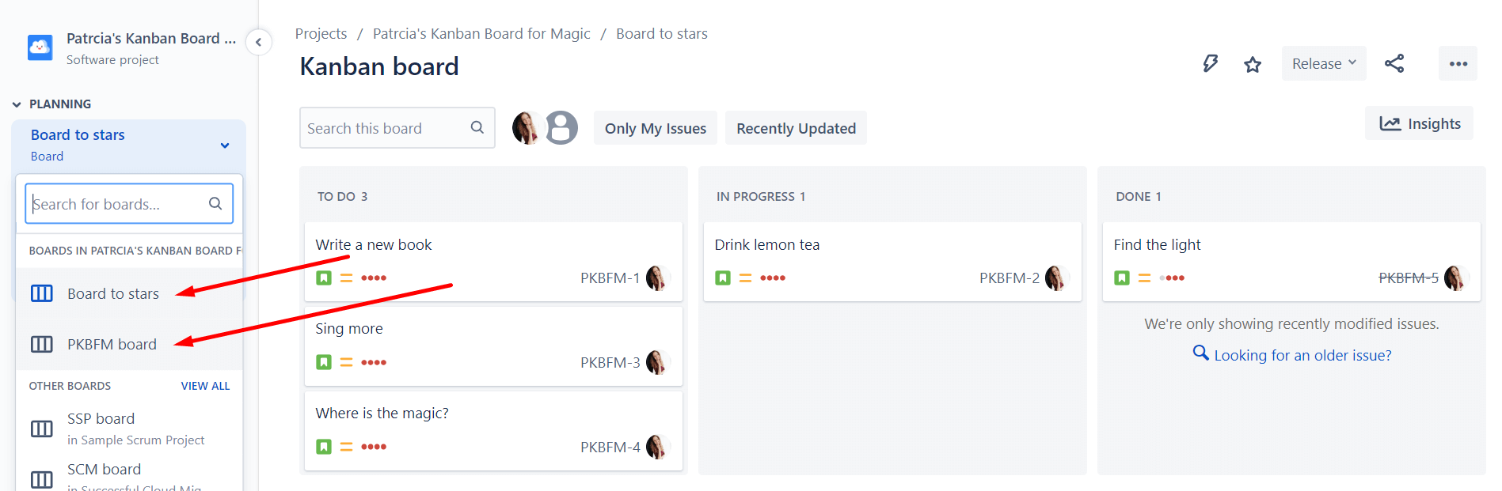Click the search magnifier in board search field
1502x491 pixels.
477,127
